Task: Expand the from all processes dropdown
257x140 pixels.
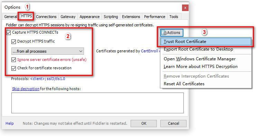Action: pyautogui.click(x=48, y=51)
